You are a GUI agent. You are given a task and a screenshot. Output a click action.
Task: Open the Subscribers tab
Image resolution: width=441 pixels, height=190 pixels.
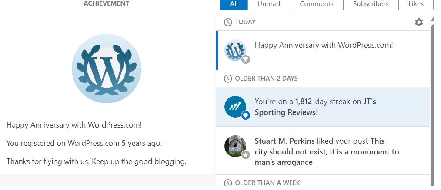pyautogui.click(x=371, y=4)
